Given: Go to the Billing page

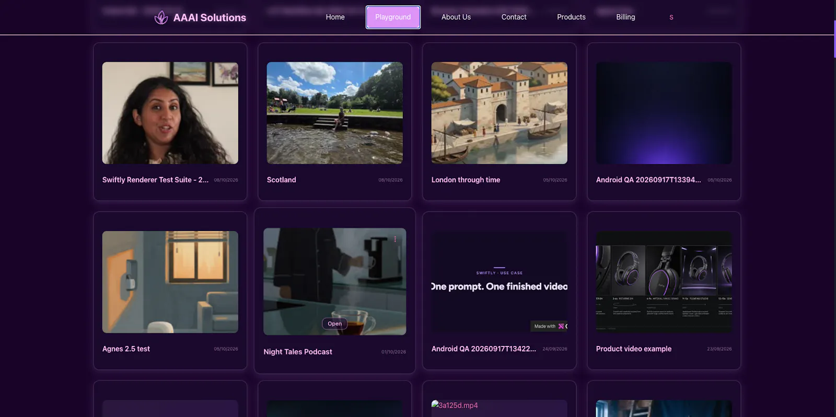Looking at the screenshot, I should (625, 17).
